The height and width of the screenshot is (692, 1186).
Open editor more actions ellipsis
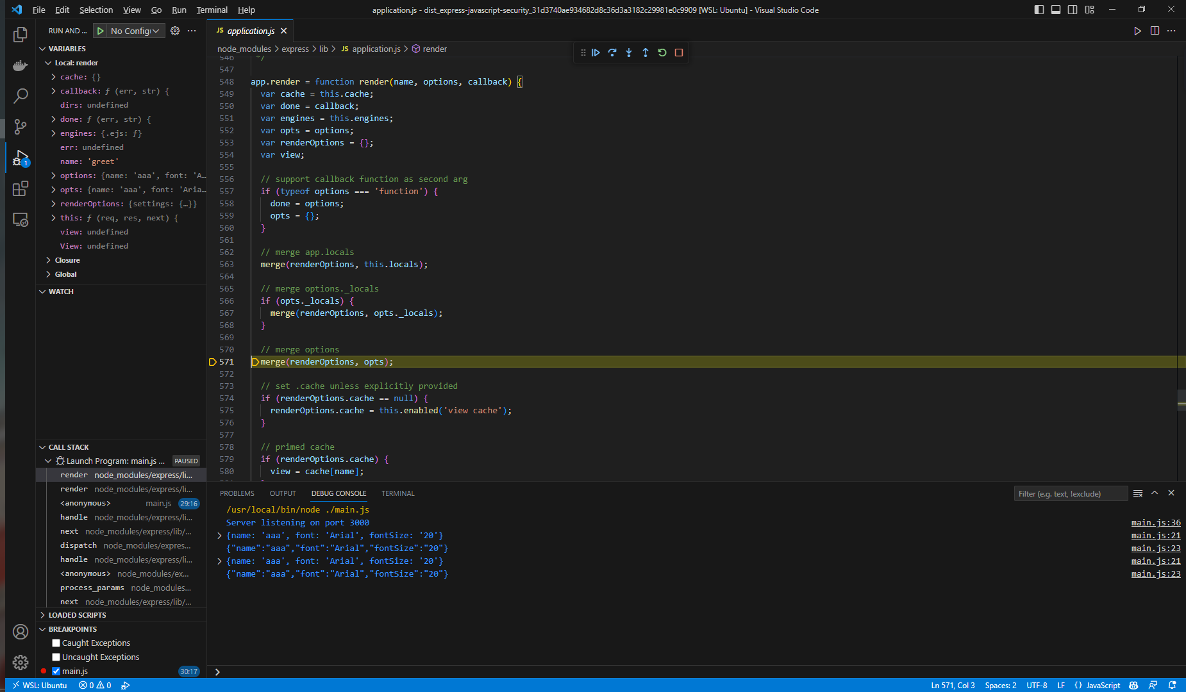point(1171,31)
